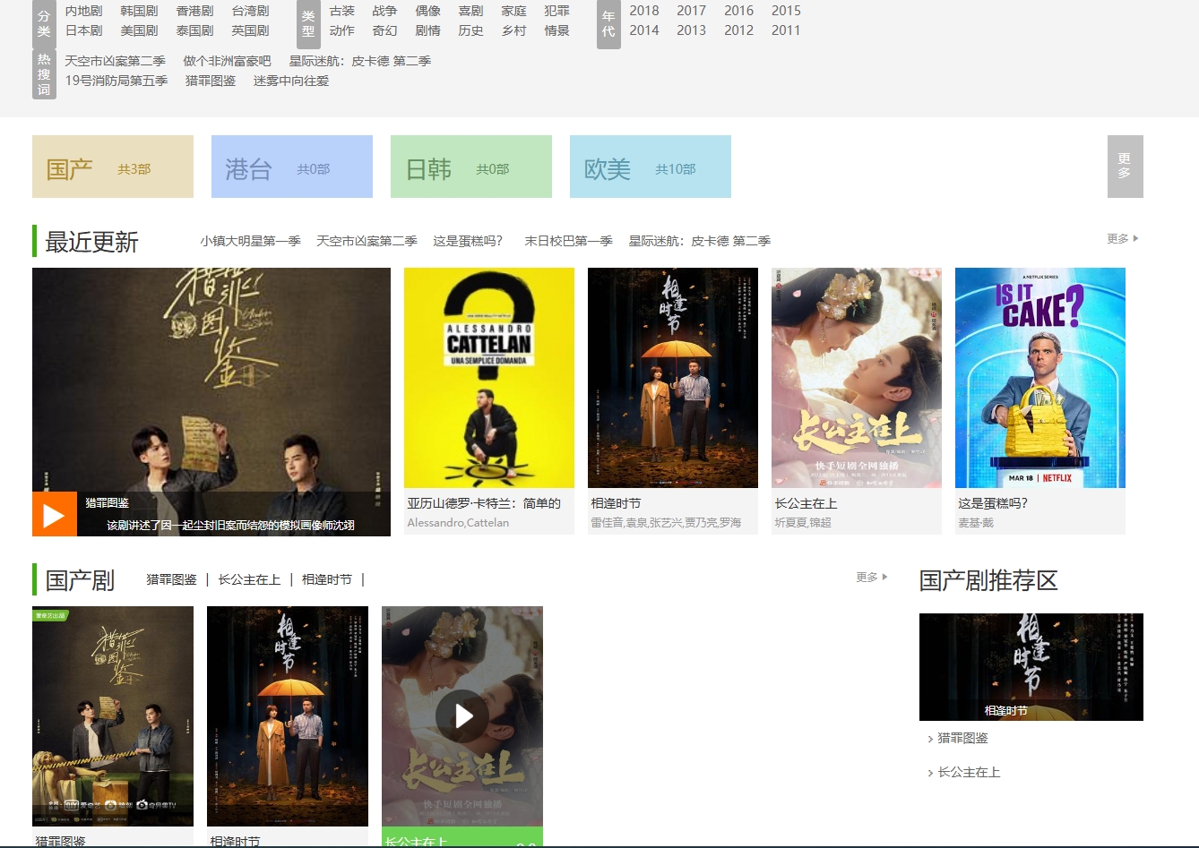Click 相逢时节 tab beside 国产剧 heading
Screen dimensions: 1199x848
327,579
